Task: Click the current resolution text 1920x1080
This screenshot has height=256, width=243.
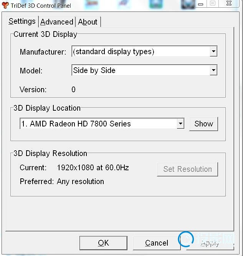Action: click(76, 168)
